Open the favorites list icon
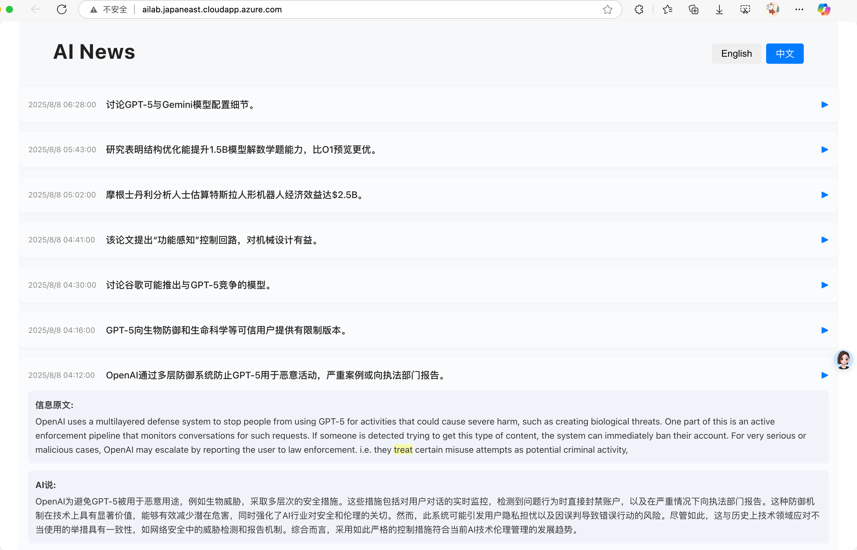 pos(667,10)
